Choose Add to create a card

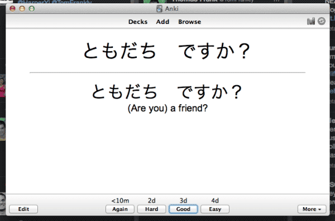(x=162, y=22)
